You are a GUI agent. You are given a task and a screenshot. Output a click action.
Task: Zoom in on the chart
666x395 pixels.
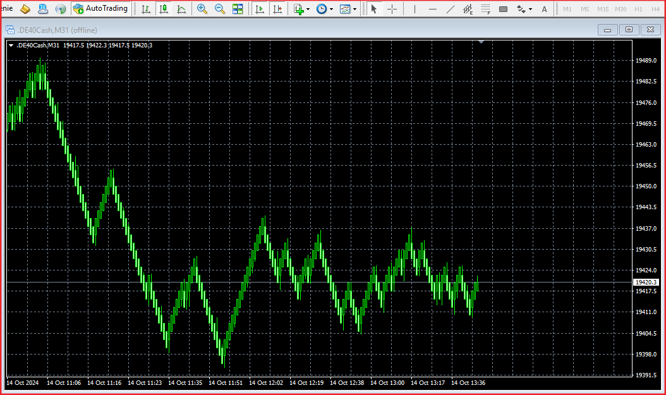point(202,9)
